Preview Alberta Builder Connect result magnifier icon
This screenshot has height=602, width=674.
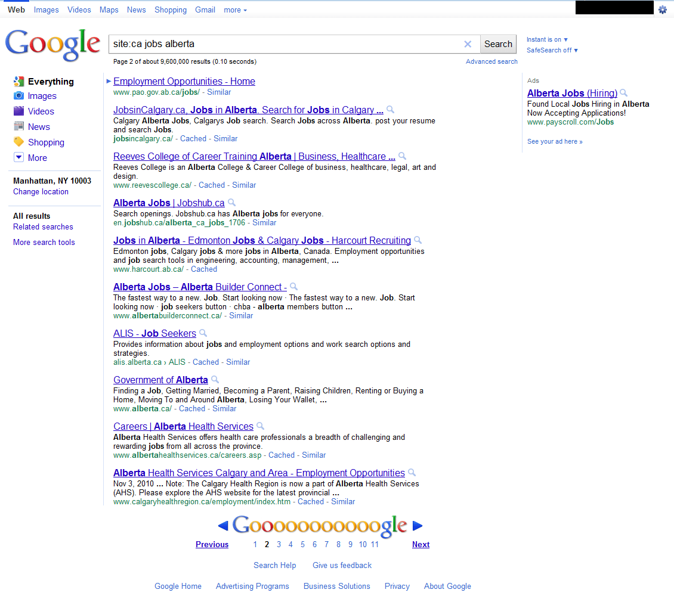point(294,287)
